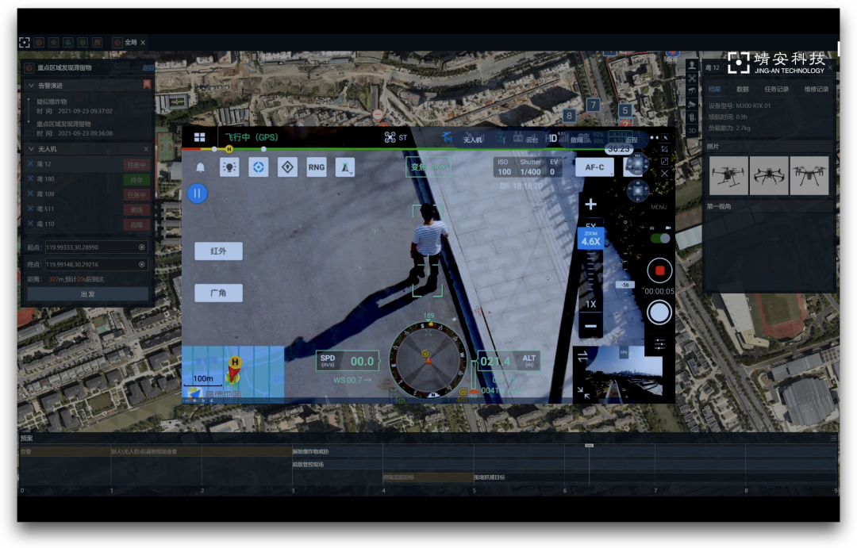Click the minus zoom-out icon
Viewport: 857px width, 548px height.
[591, 326]
